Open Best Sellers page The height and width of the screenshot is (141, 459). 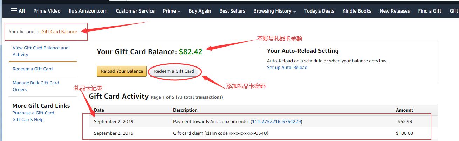pos(232,11)
